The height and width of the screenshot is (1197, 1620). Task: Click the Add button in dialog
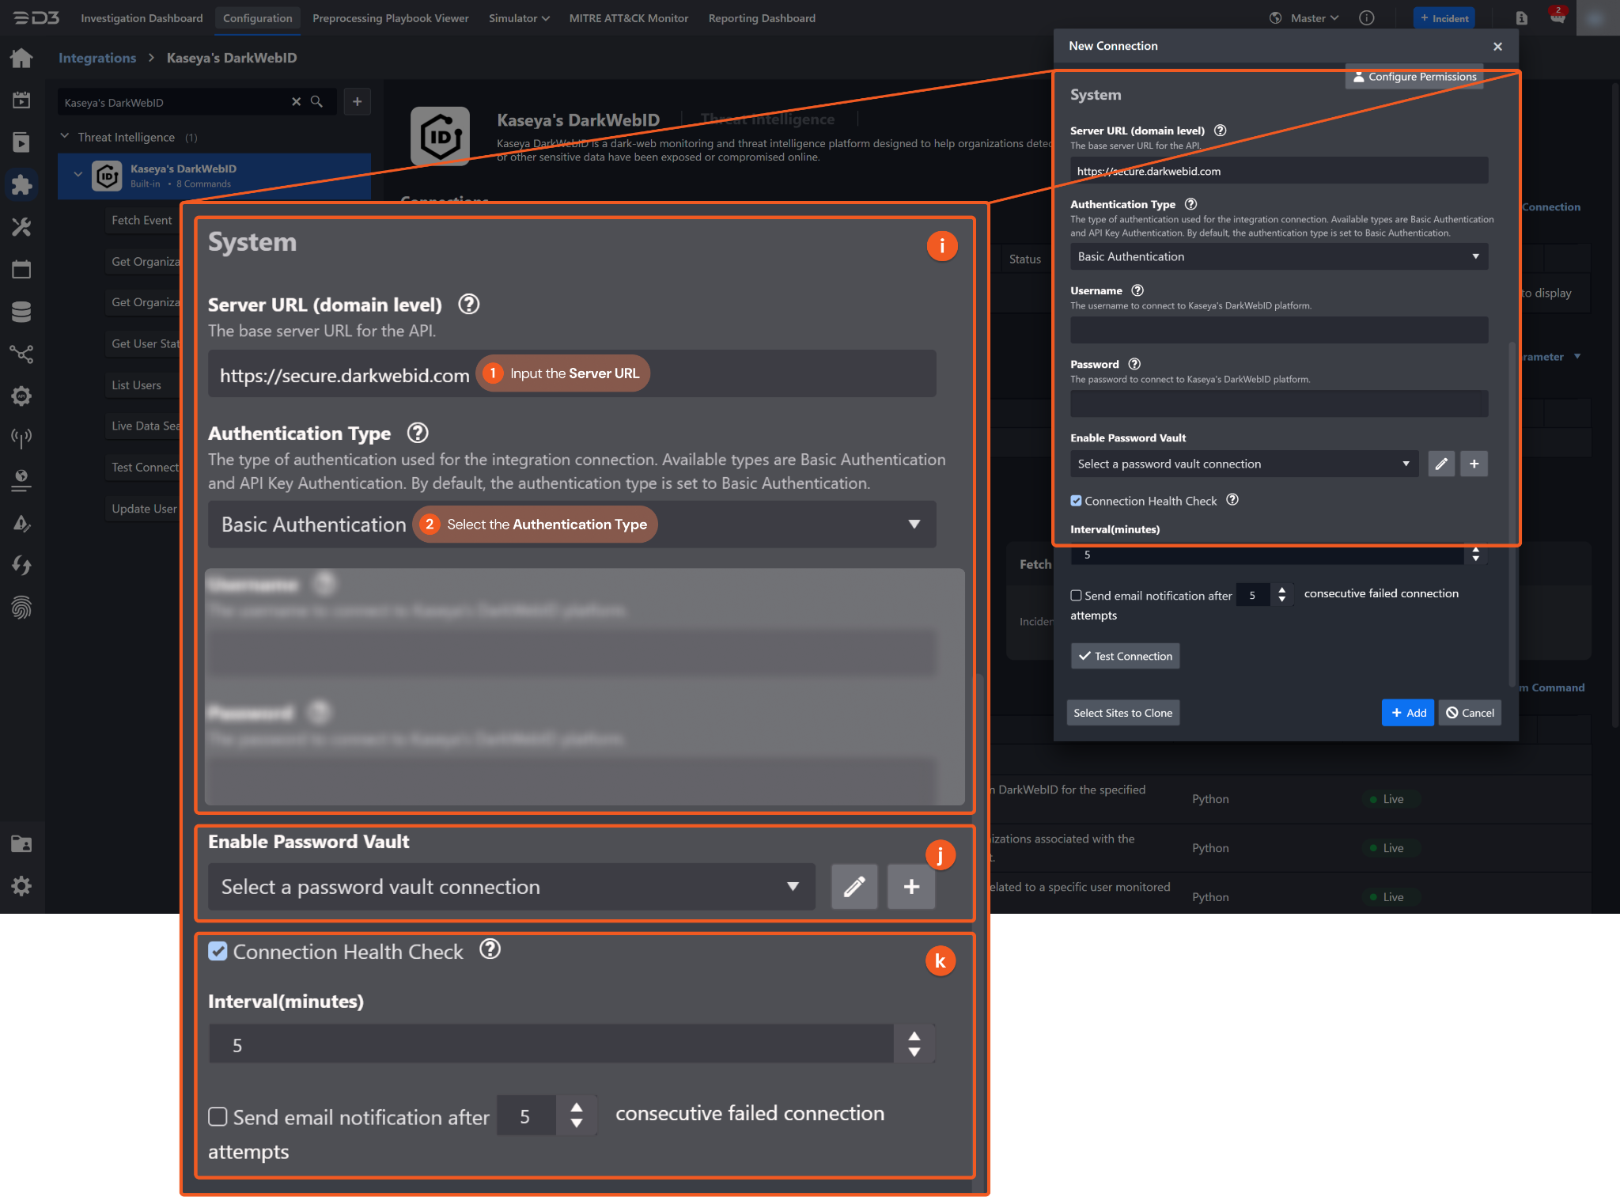[x=1407, y=713]
